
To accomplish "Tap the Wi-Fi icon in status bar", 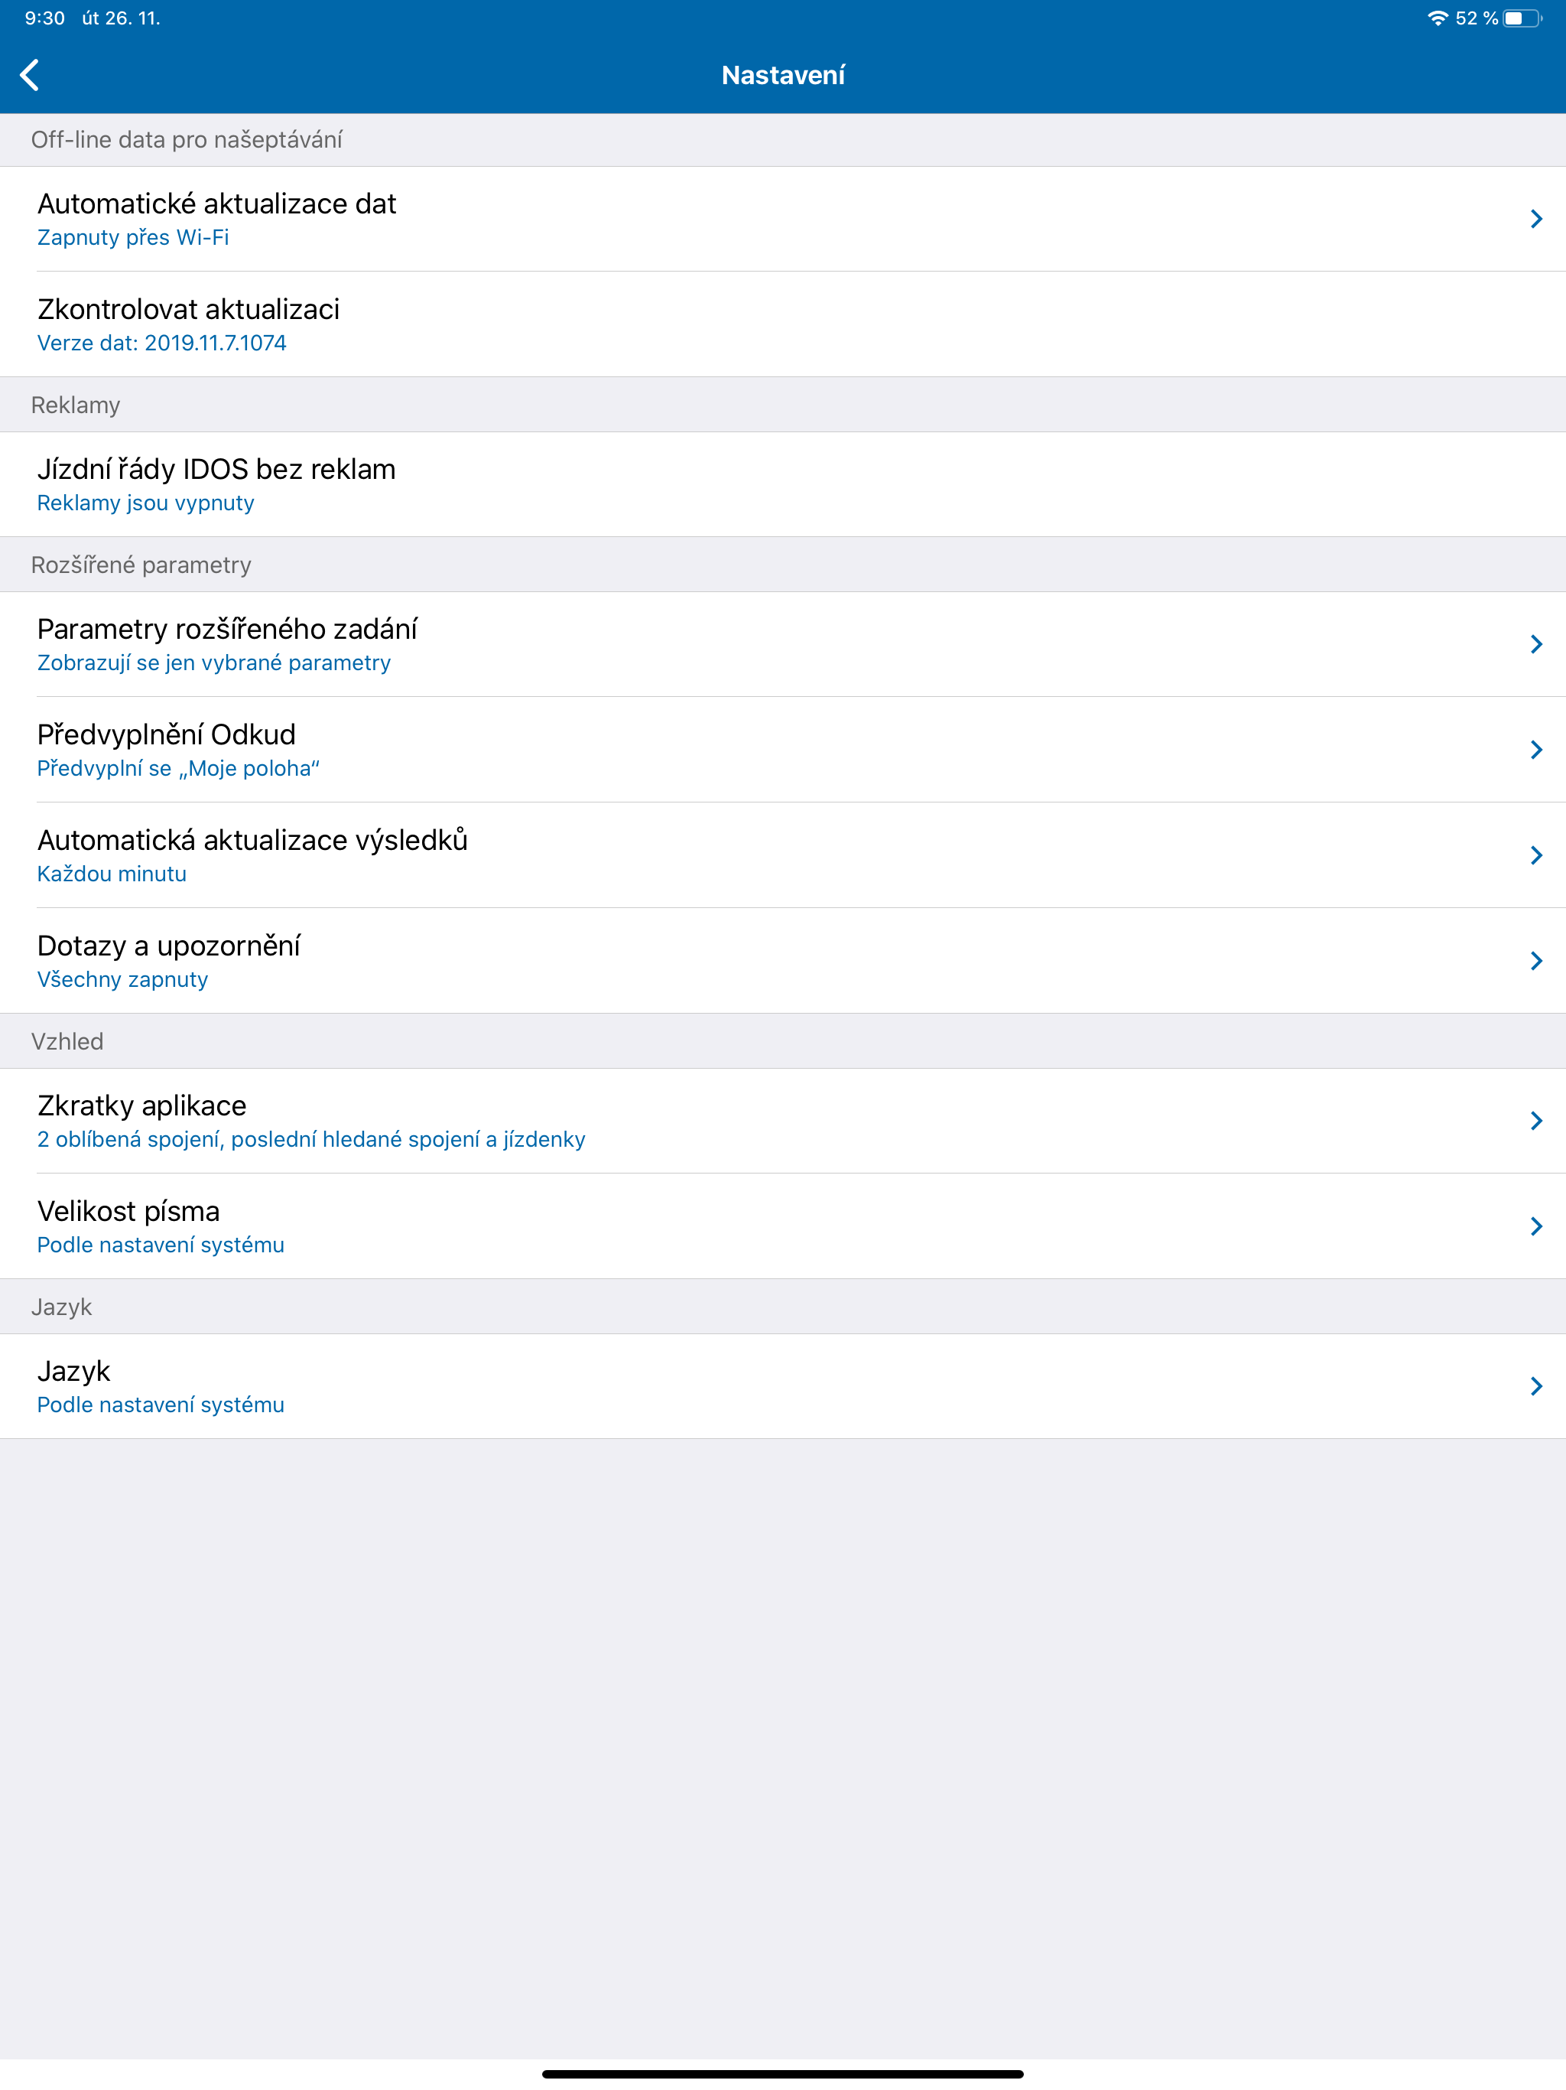I will (1438, 18).
